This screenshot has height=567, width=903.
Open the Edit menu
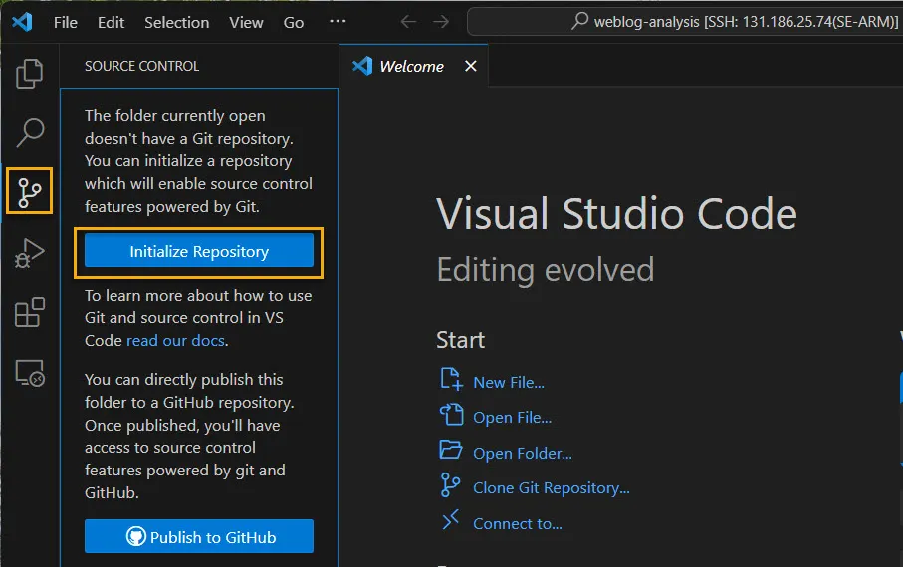pos(112,22)
